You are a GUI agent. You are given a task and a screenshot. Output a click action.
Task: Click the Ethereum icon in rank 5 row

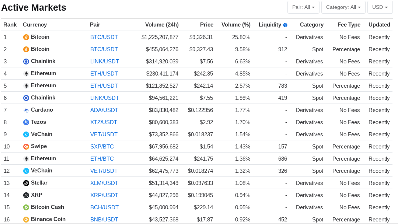point(26,86)
